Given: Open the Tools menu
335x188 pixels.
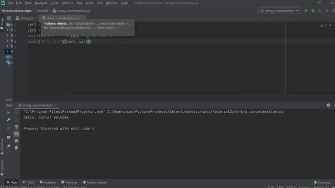Looking at the screenshot, I should pos(90,3).
